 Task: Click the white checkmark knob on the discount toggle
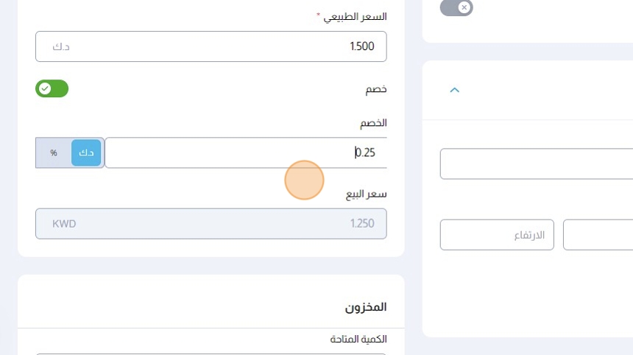coord(45,89)
